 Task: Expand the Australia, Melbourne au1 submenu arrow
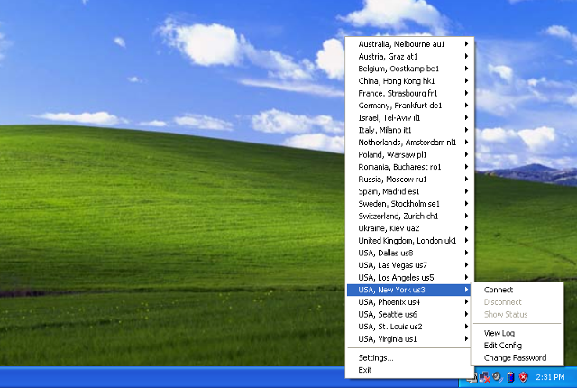(466, 44)
